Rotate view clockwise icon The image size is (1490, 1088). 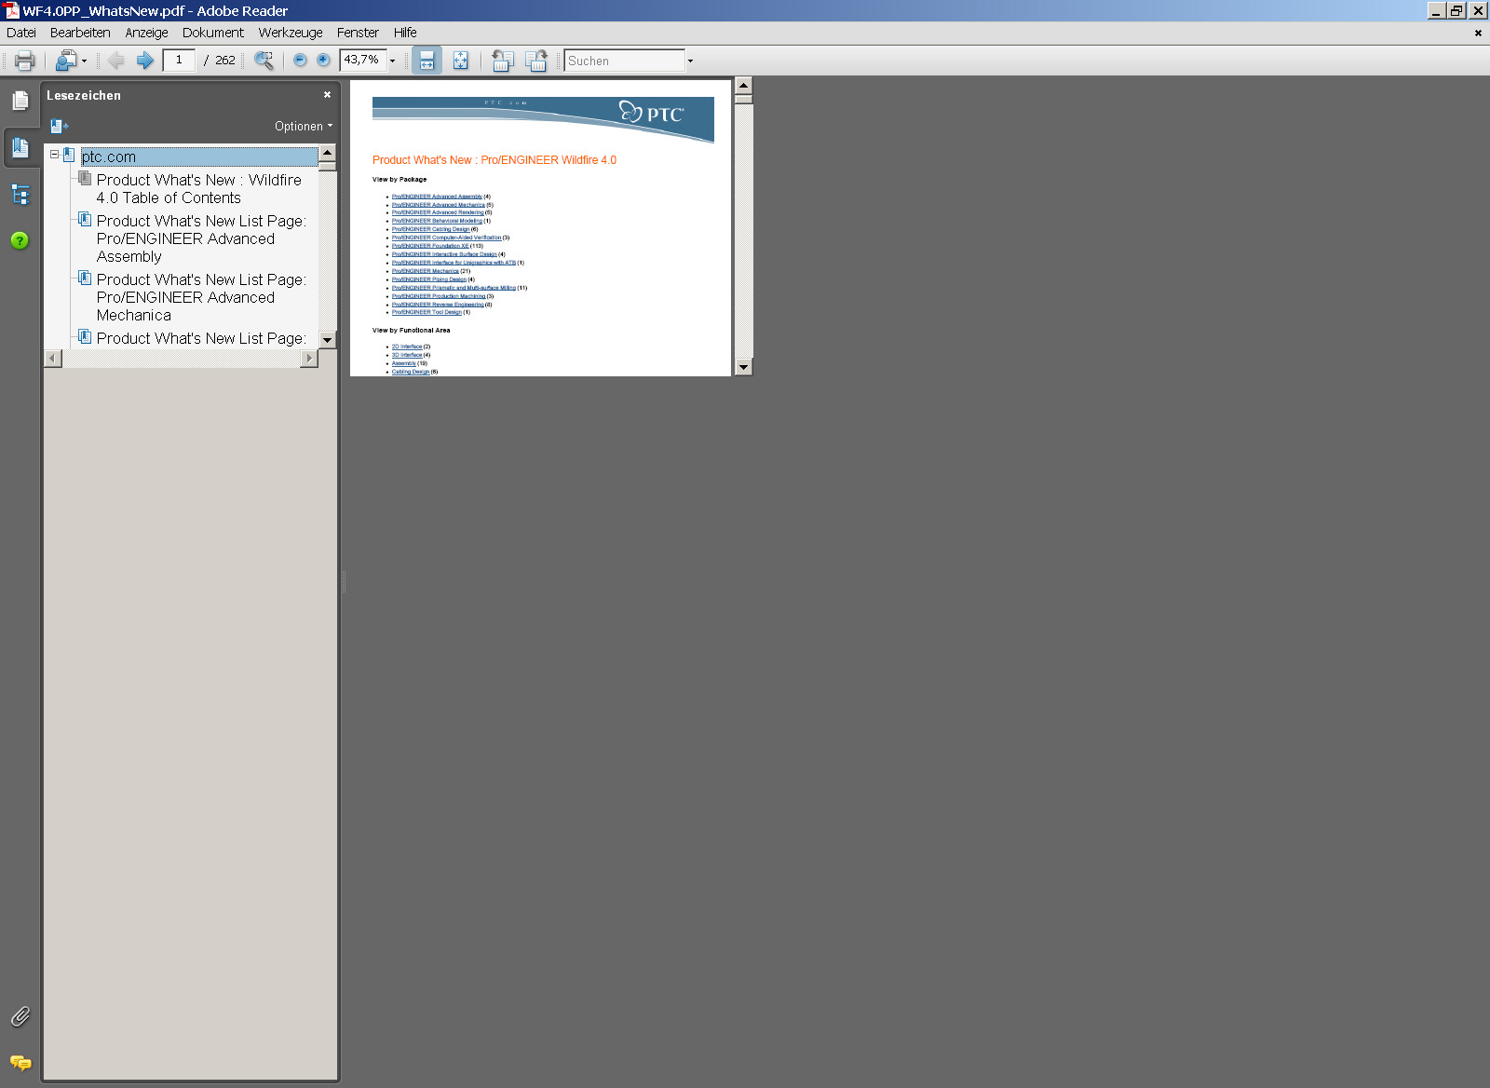536,61
